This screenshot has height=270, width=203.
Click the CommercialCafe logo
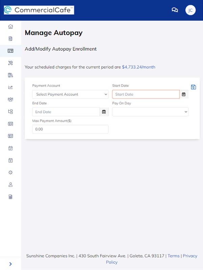[x=39, y=10]
